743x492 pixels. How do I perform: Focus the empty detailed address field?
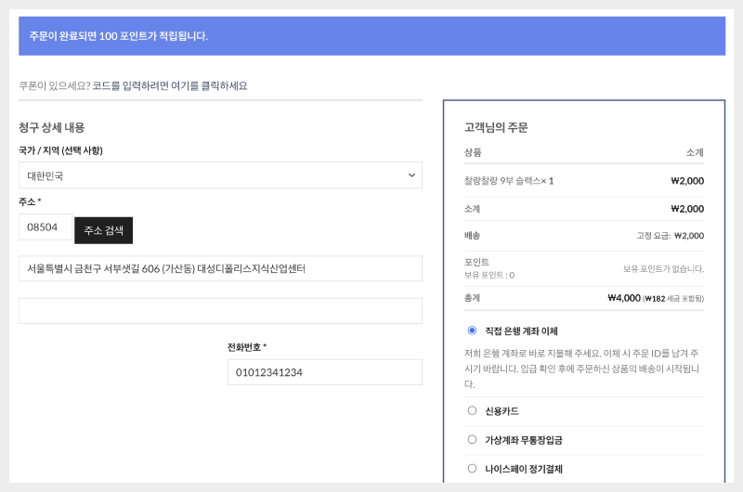(220, 311)
